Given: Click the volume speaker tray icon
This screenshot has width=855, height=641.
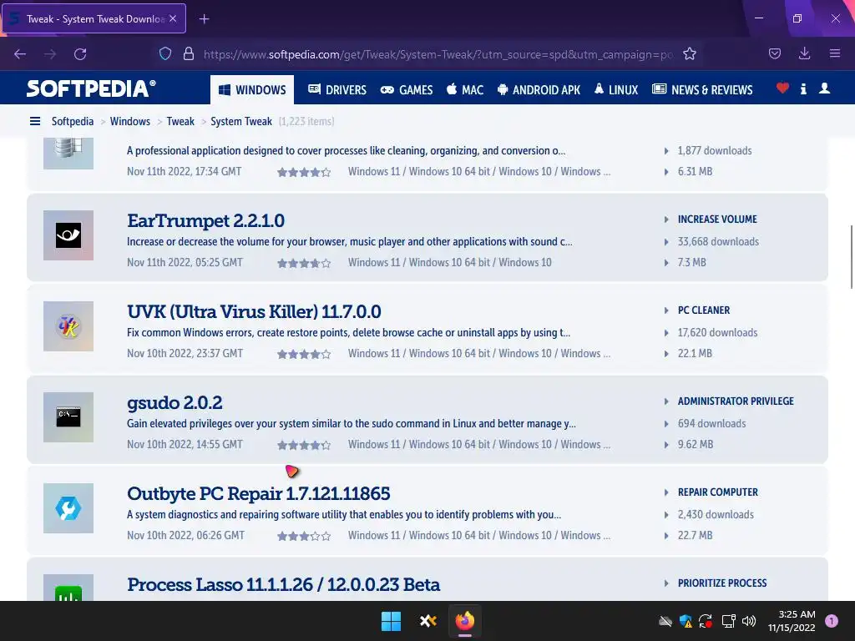Looking at the screenshot, I should (749, 621).
